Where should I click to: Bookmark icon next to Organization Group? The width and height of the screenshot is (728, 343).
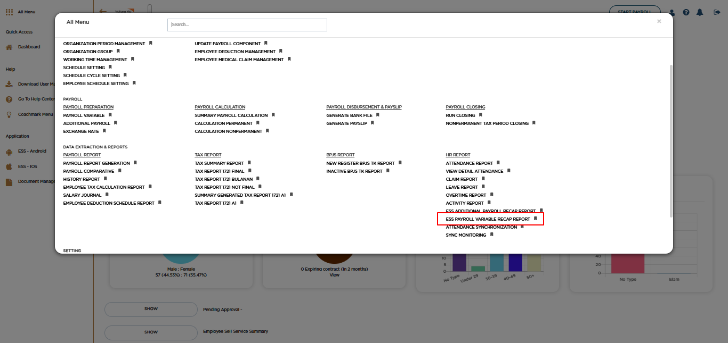[118, 51]
